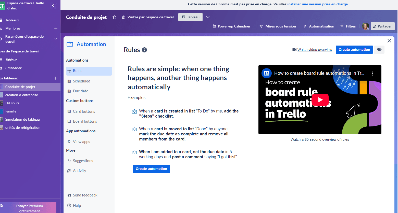Click the user avatar in board header

[x=366, y=26]
